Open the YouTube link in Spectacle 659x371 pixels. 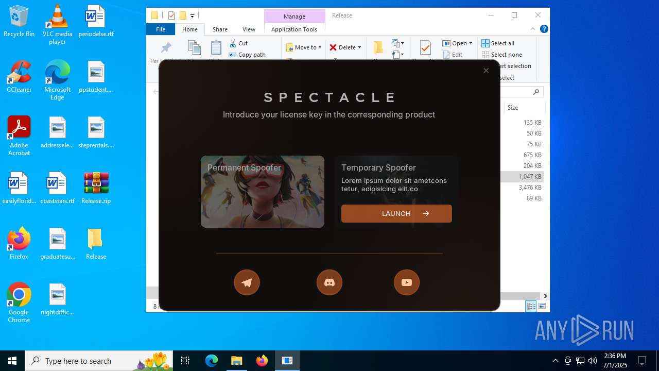pyautogui.click(x=407, y=282)
